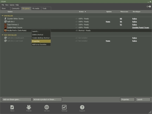Open the Help menu
The image size is (152, 114).
(17, 5)
